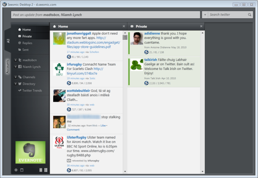Click jonathanriggall's avatar thumbnail
Viewport: 258px width, 178px height.
[x=59, y=38]
